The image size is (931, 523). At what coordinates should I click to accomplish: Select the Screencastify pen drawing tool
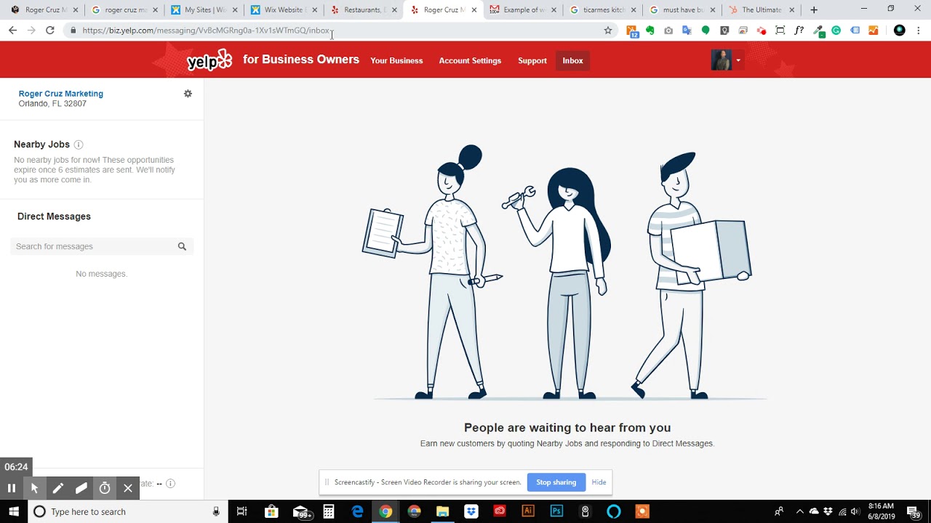pos(57,488)
